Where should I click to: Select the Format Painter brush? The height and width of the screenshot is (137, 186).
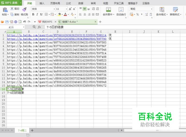(x=24, y=9)
